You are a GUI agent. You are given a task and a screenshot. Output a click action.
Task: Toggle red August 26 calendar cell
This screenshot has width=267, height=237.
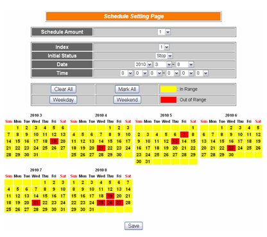coord(110,203)
